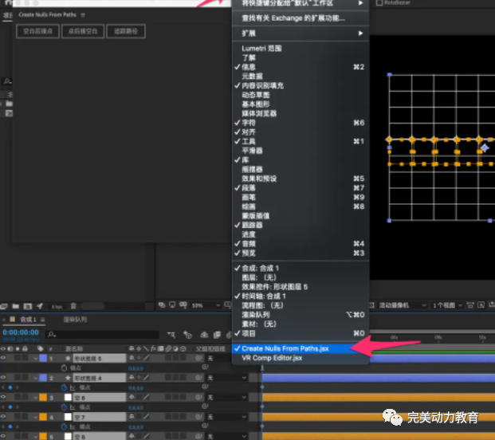495x440 pixels.
Task: Toggle the RotoBezier checkbox
Action: coord(379,2)
